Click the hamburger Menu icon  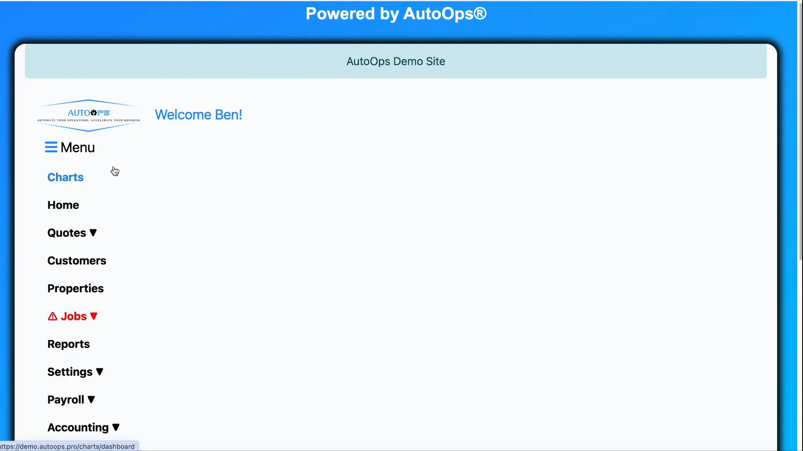pyautogui.click(x=51, y=147)
